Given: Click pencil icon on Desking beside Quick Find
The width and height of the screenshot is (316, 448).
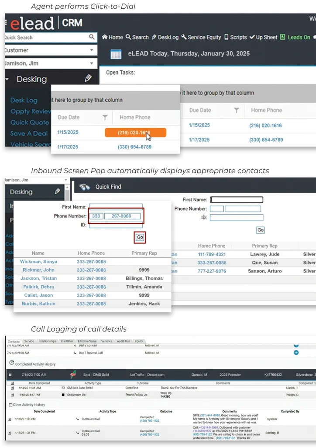Looking at the screenshot, I should [58, 191].
